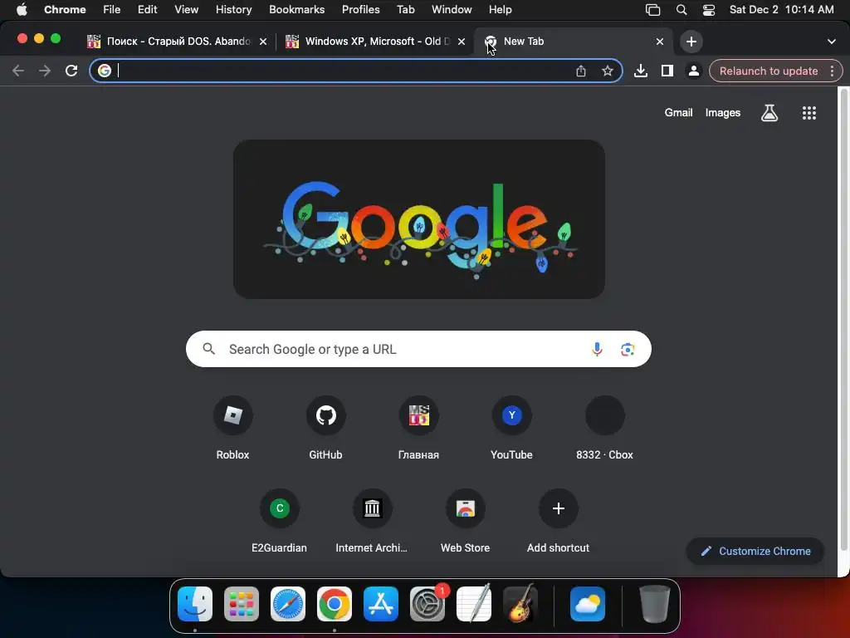
Task: Open the View menu
Action: point(186,10)
